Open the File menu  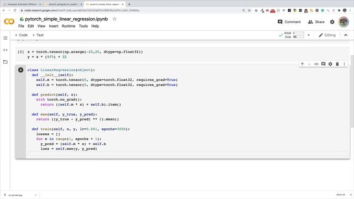21,26
